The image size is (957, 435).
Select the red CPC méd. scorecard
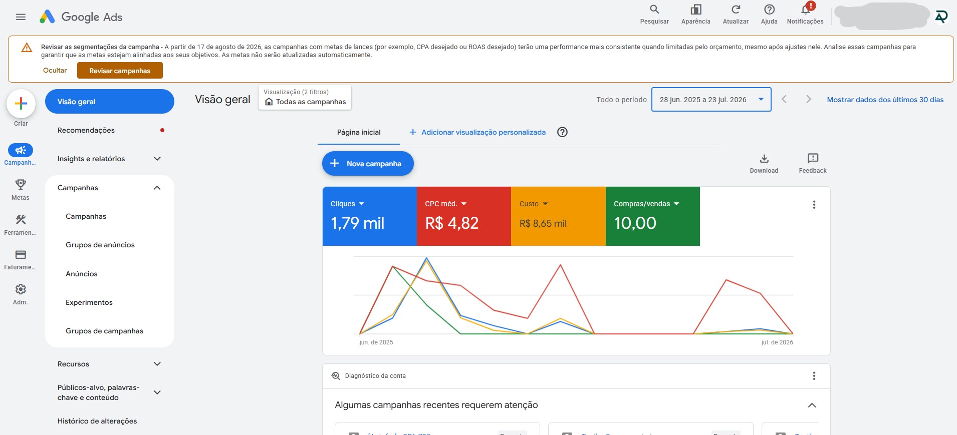pyautogui.click(x=464, y=216)
